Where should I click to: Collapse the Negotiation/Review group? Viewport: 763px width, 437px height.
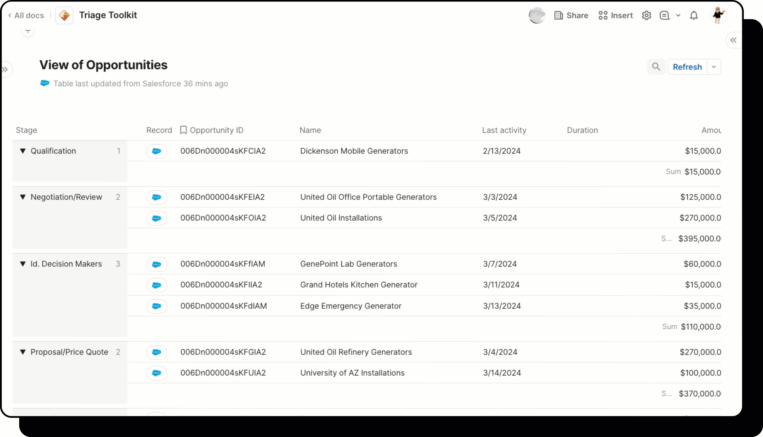click(x=23, y=197)
